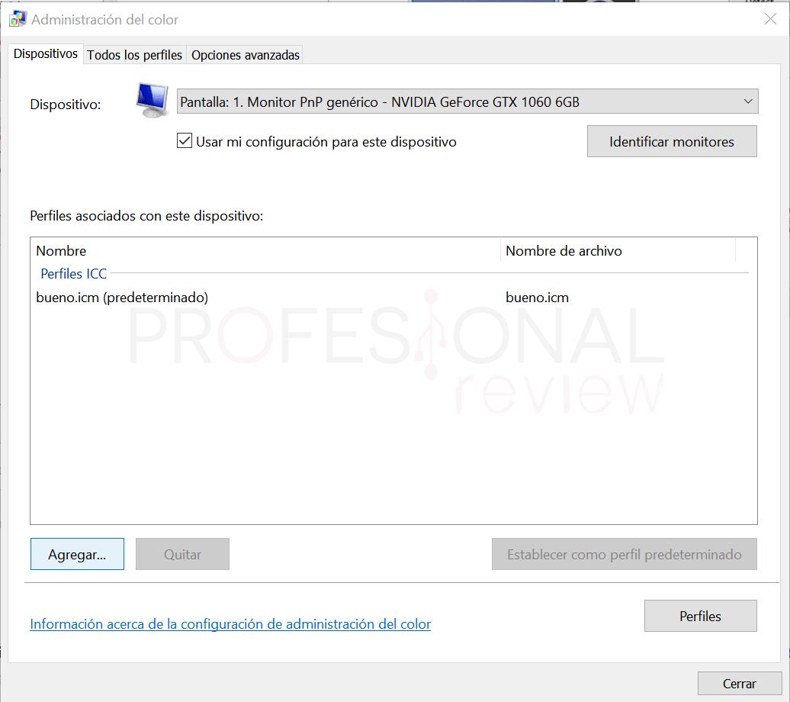Screen dimensions: 790x702
Task: Switch to the Dispositivos tab
Action: pyautogui.click(x=45, y=53)
